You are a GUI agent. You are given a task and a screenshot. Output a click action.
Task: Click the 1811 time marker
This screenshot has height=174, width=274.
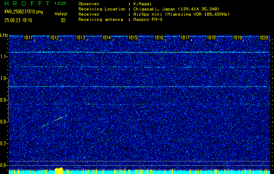coord(28,37)
